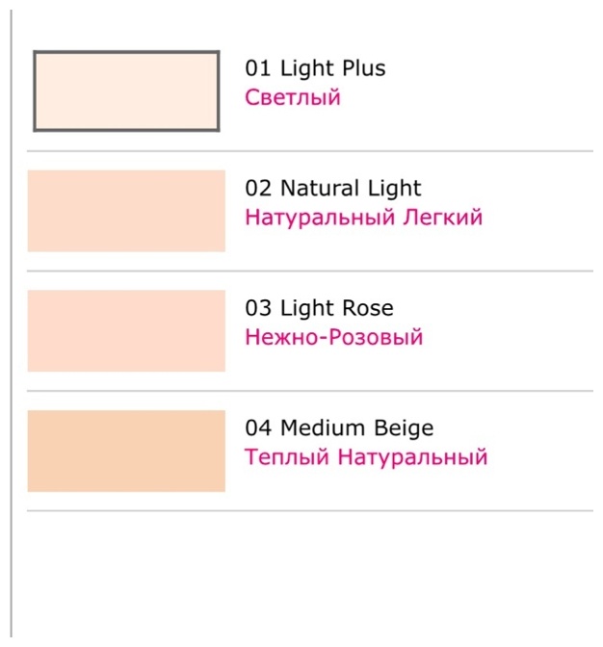Click the '01' shade number
603x647 pixels.
tap(258, 68)
